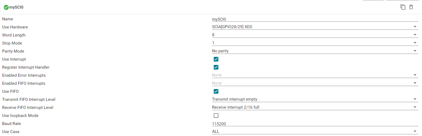This screenshot has width=422, height=136.
Task: Open Enabled Error Interrupts dropdown
Action: [315, 75]
